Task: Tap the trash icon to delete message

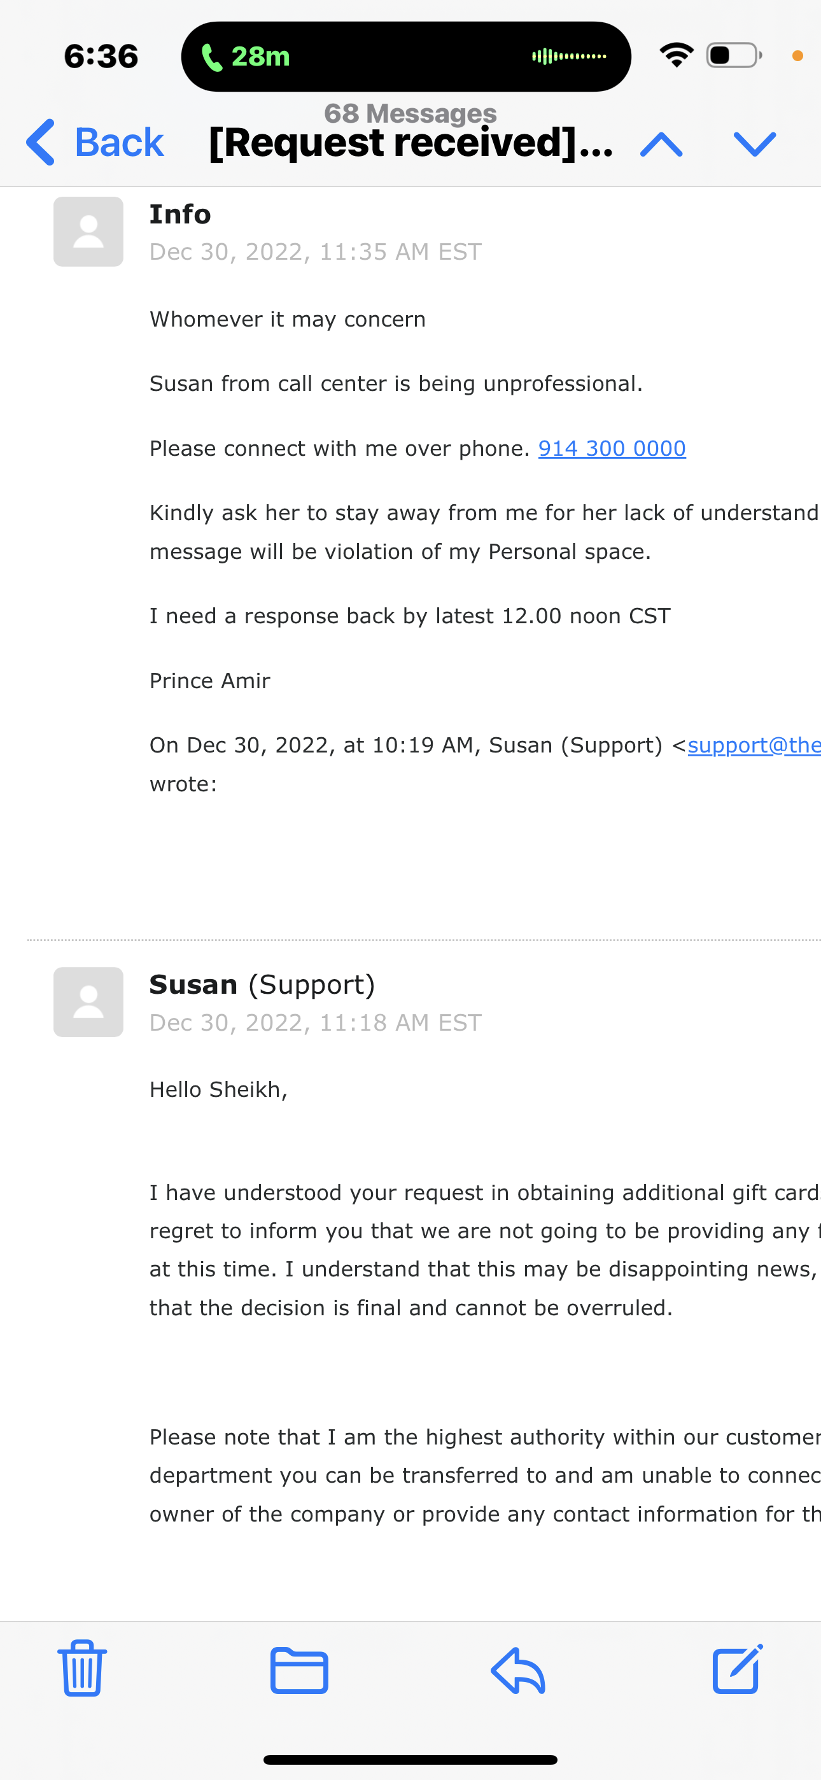Action: click(82, 1668)
